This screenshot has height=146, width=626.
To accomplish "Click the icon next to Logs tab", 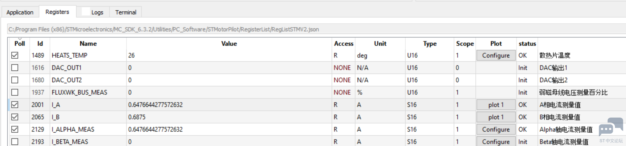I will click(86, 12).
